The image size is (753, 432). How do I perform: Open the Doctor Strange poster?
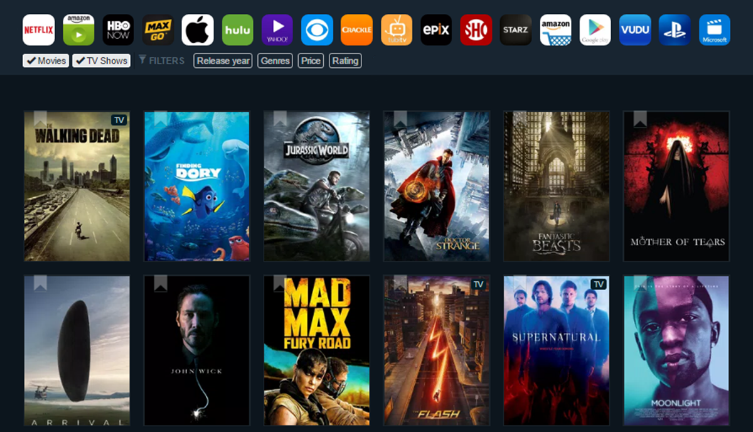click(437, 186)
